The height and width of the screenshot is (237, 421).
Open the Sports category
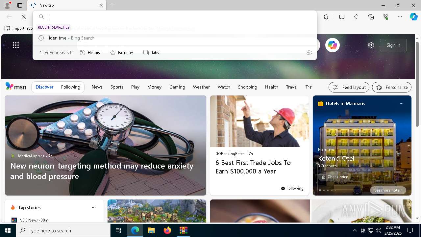tap(117, 87)
